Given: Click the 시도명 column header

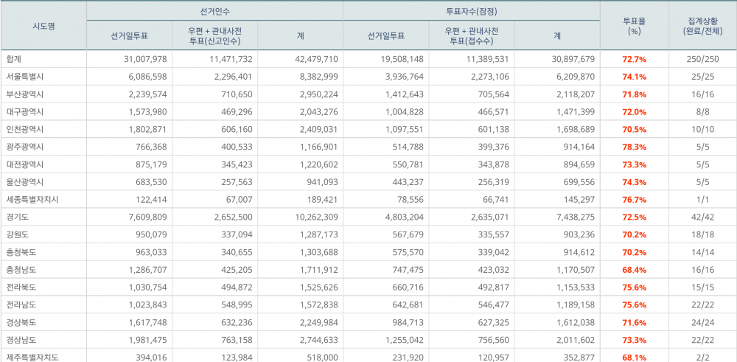Looking at the screenshot, I should [x=43, y=26].
